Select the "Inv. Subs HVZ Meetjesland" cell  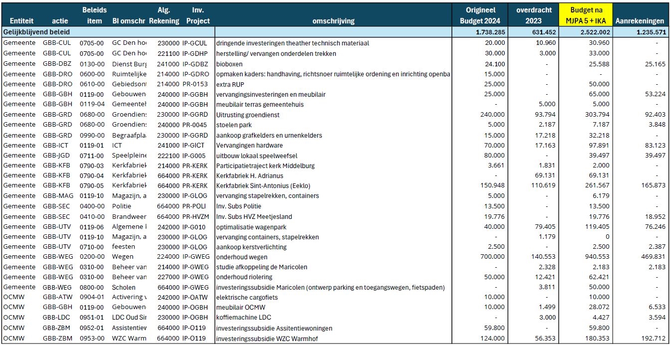tap(254, 216)
